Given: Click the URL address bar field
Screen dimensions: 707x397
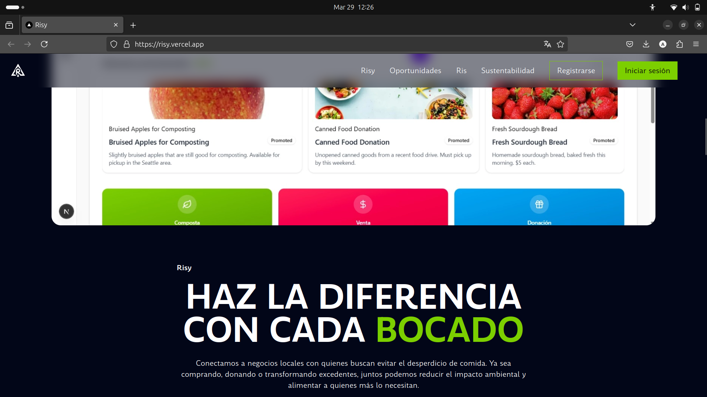Looking at the screenshot, I should coord(331,44).
